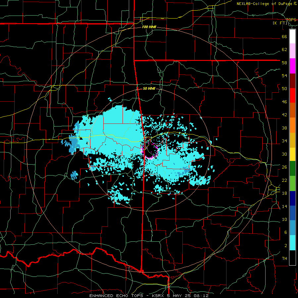Click the black TH threshold legend swatch
The image size is (298, 298).
coord(292,258)
